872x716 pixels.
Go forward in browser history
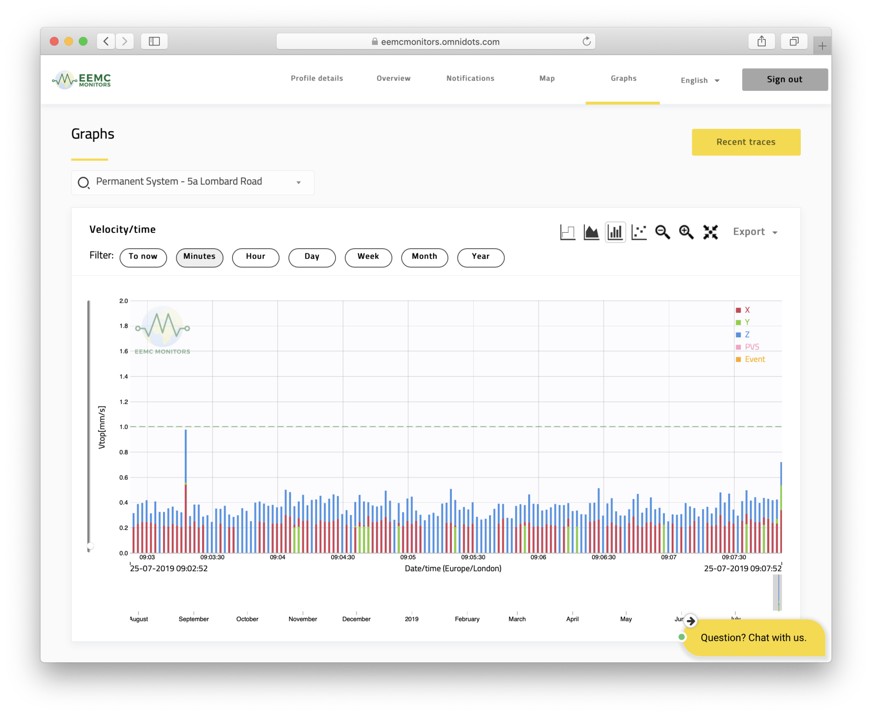click(124, 41)
